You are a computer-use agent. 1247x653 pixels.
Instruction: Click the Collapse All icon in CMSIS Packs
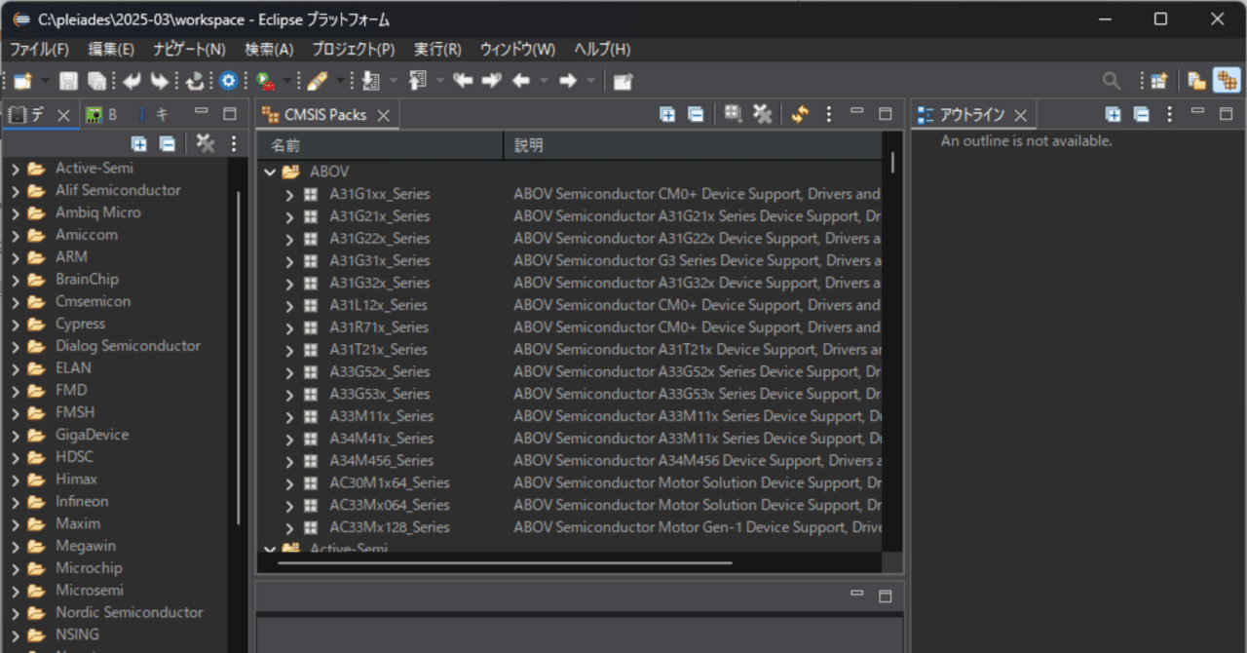pos(696,114)
